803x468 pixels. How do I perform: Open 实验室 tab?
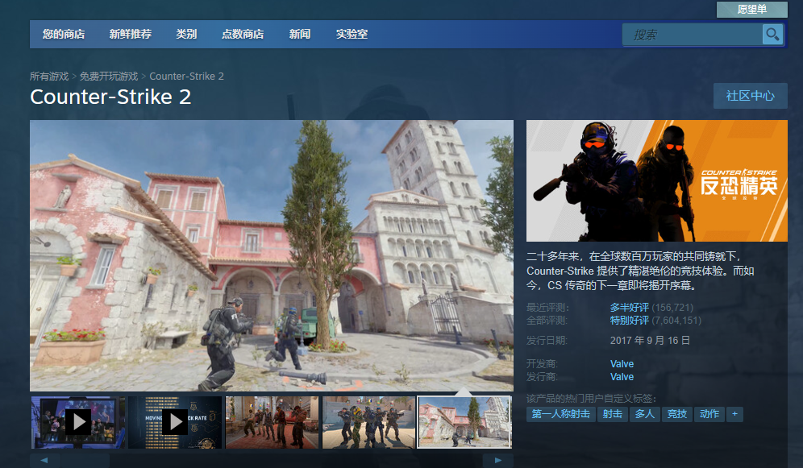[x=352, y=35]
